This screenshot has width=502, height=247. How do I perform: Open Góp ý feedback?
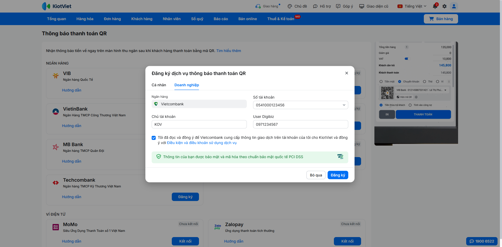[344, 6]
